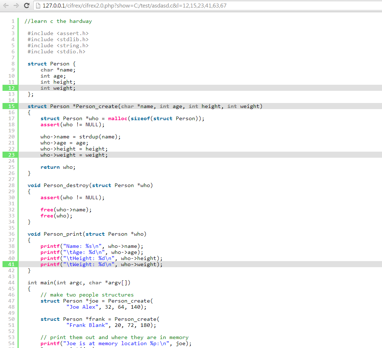The image size is (382, 348).
Task: Click the "//learn c the hardway" comment
Action: pos(58,21)
